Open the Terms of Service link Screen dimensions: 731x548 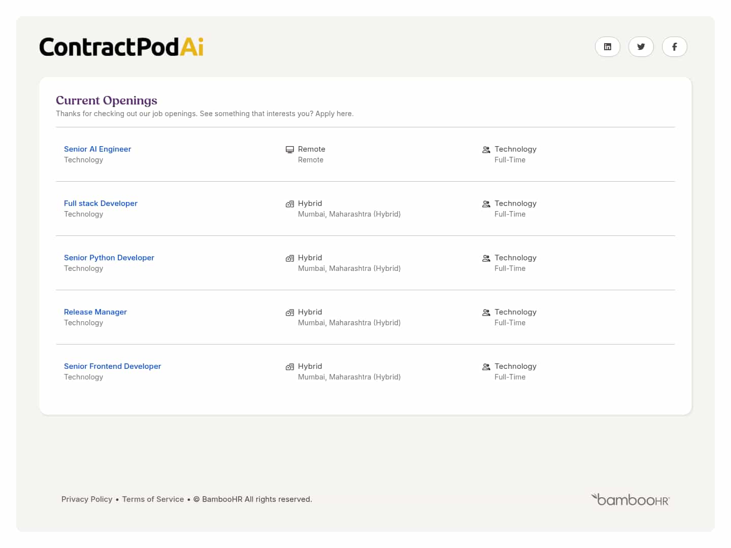(x=153, y=499)
